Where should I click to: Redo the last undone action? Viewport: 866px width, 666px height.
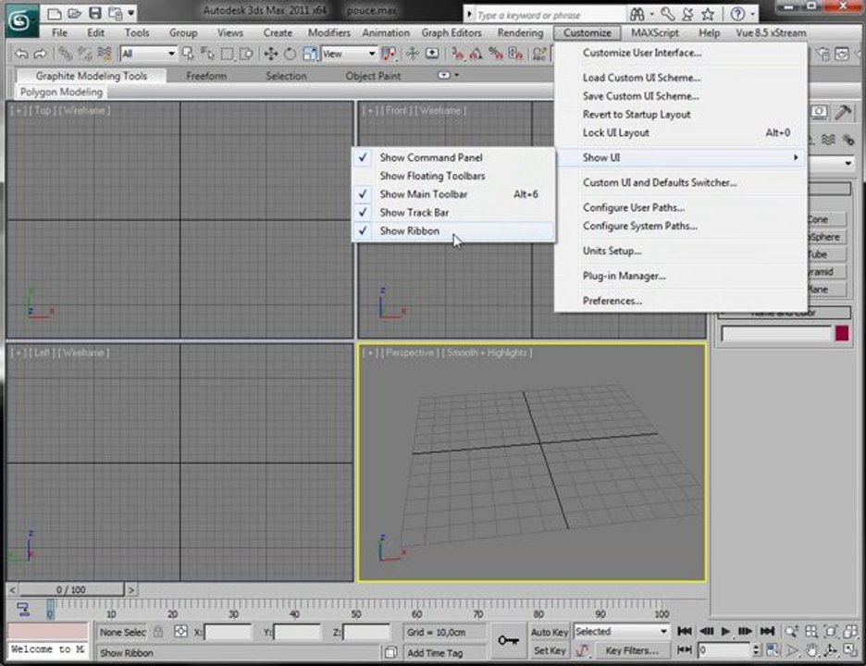[40, 55]
